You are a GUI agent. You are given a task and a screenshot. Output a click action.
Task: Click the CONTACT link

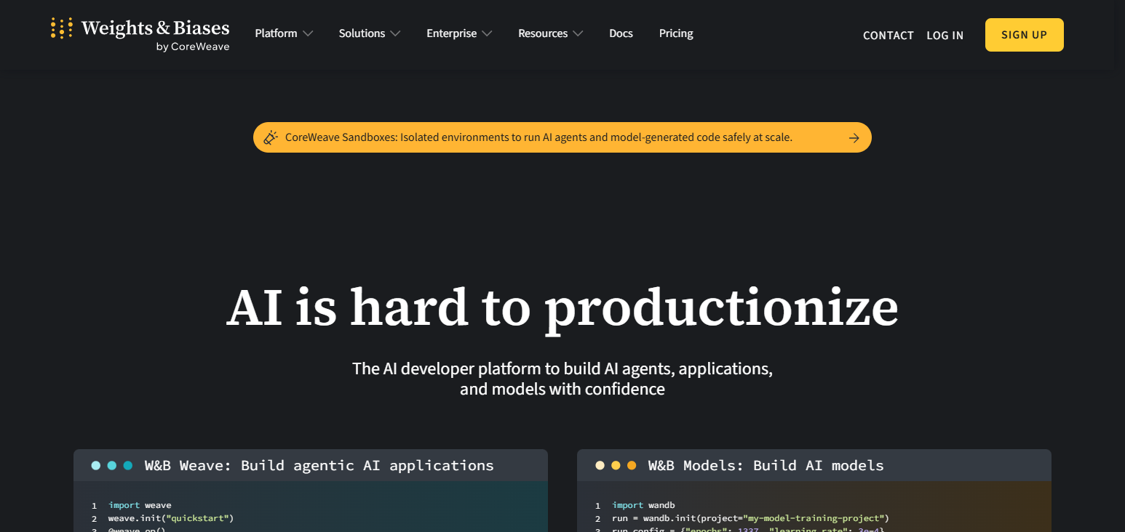[888, 35]
